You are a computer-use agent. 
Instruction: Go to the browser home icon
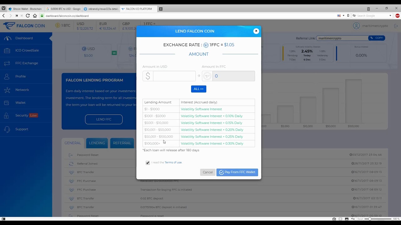tap(35, 16)
